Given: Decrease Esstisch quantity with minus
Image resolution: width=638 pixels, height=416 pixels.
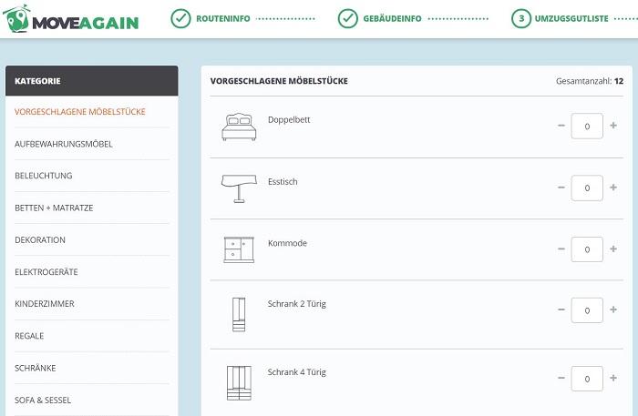Looking at the screenshot, I should tap(561, 188).
